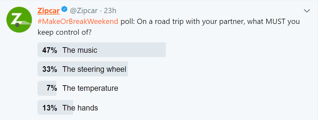Click the 7% result percentage
This screenshot has width=318, height=120.
[x=52, y=89]
